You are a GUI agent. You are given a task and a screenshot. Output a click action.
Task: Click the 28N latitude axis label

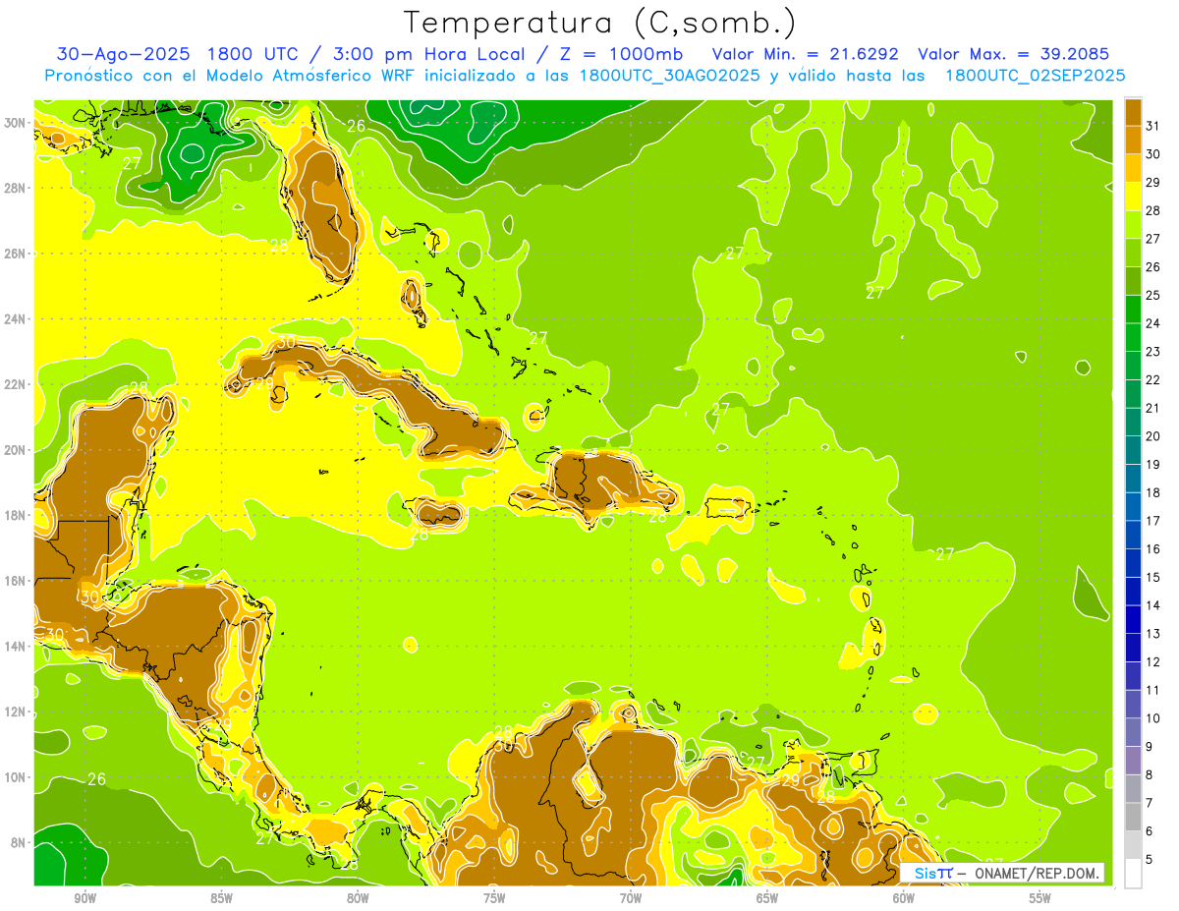[16, 188]
